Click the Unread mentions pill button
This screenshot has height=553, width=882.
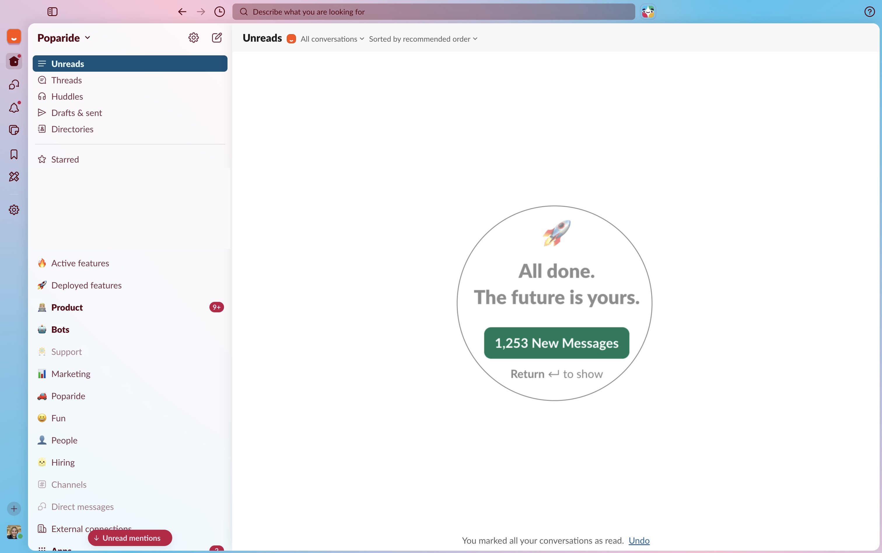pyautogui.click(x=130, y=538)
